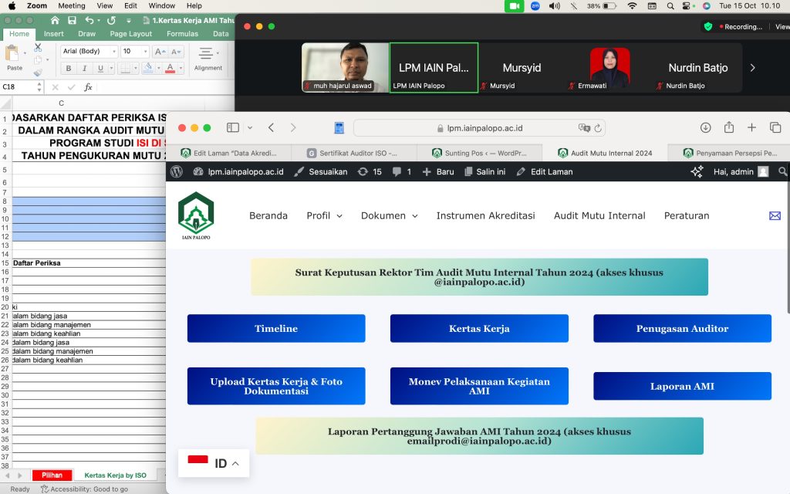Toggle Italic formatting in Excel
The height and width of the screenshot is (494, 790).
coord(85,68)
